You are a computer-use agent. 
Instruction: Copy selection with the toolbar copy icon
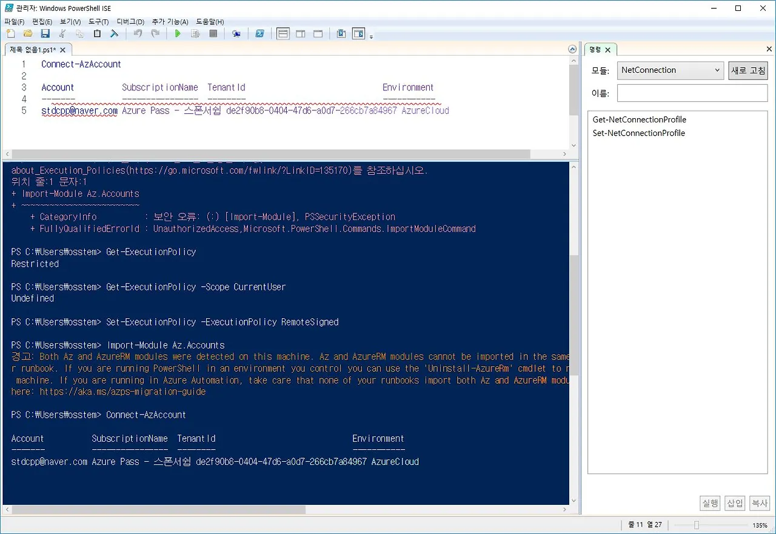(79, 34)
